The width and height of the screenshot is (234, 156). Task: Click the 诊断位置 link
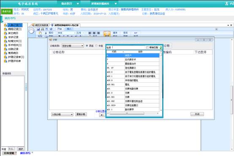101,111
